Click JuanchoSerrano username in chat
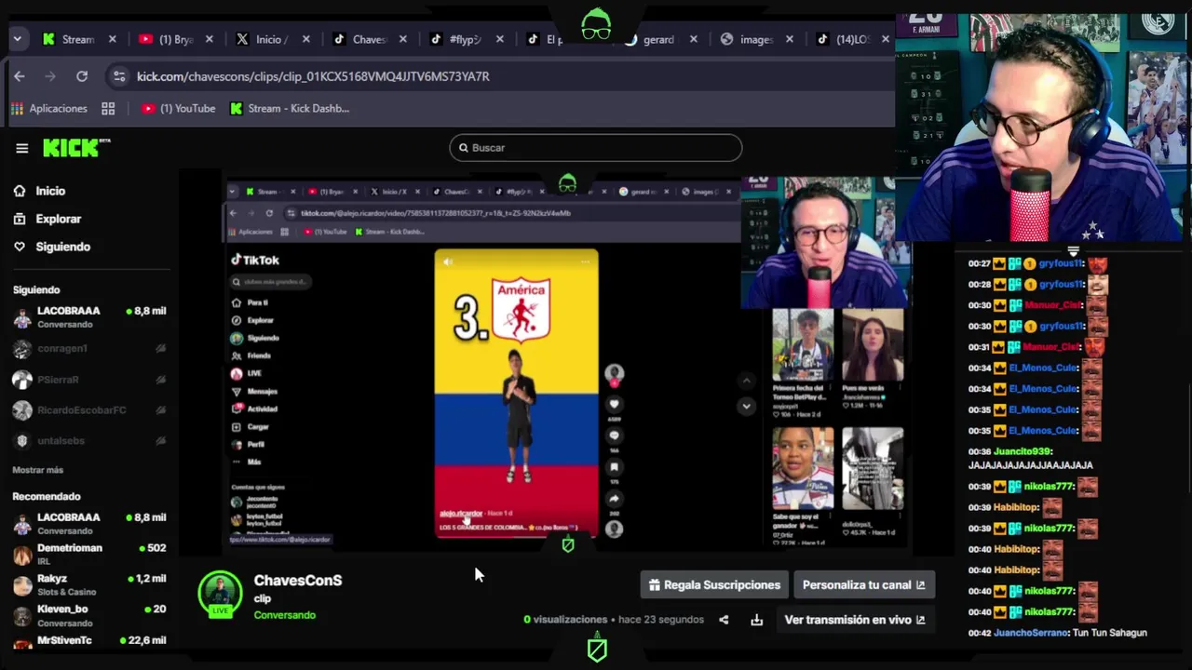 [1031, 633]
